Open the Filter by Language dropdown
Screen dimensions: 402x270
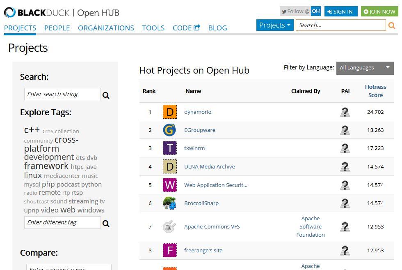coord(365,68)
